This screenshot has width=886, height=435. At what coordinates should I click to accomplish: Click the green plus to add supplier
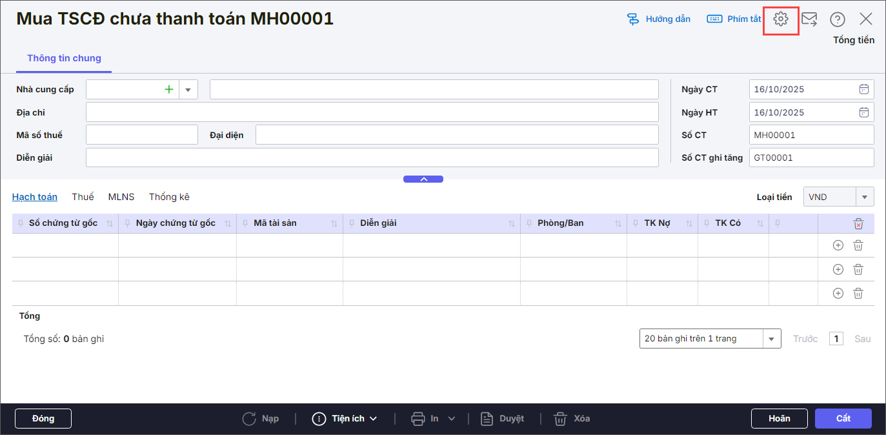coord(169,90)
